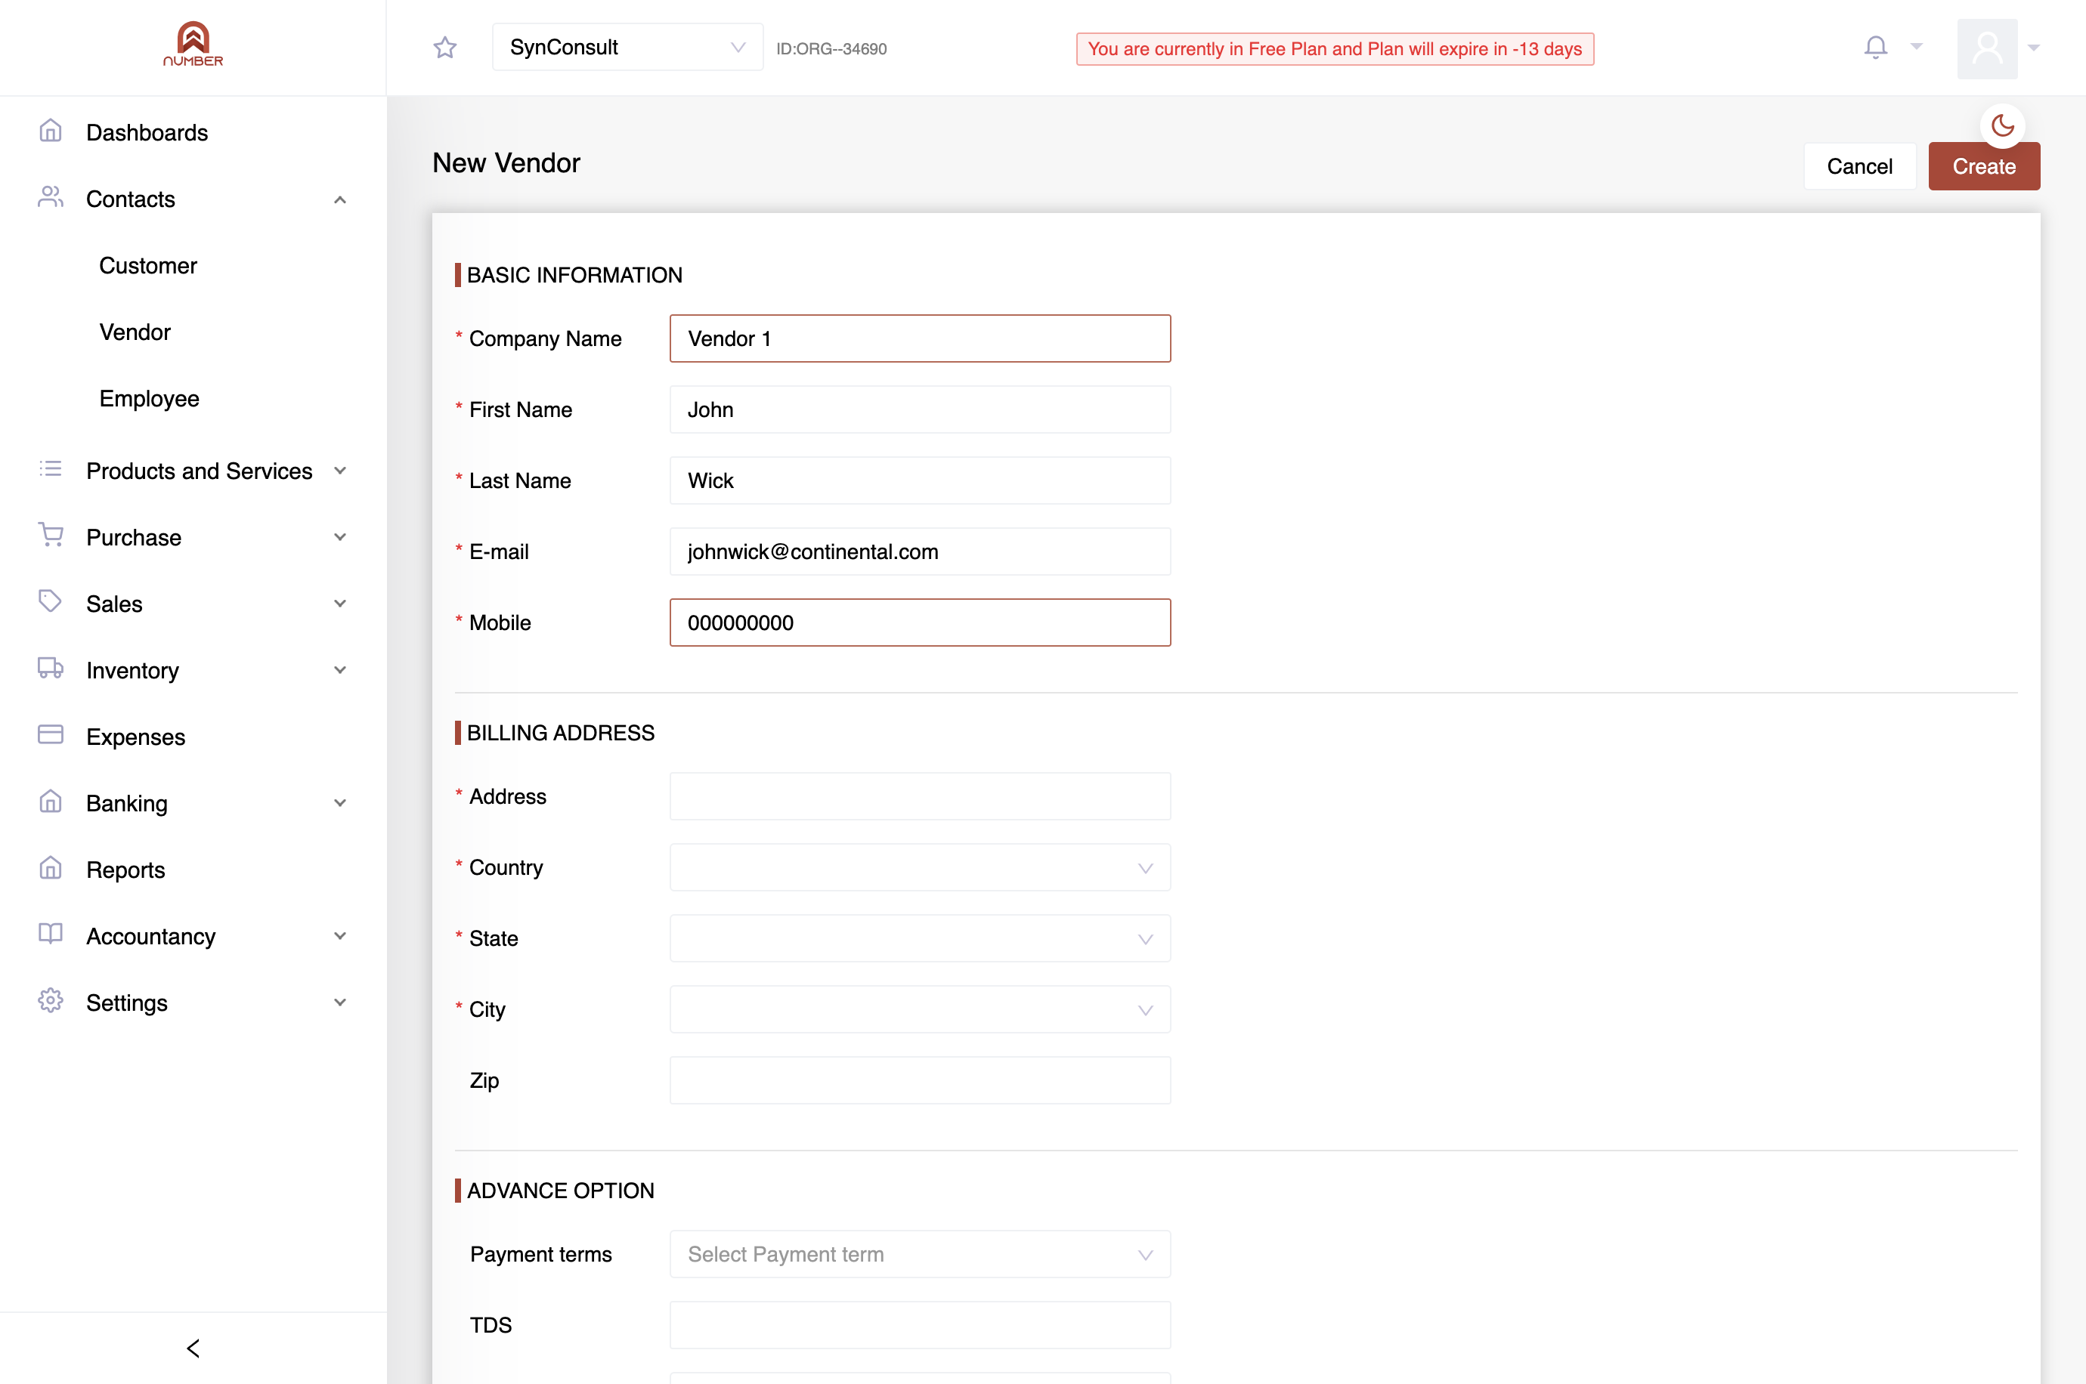Mark organization as favorite with star icon
The height and width of the screenshot is (1384, 2086).
tap(445, 48)
